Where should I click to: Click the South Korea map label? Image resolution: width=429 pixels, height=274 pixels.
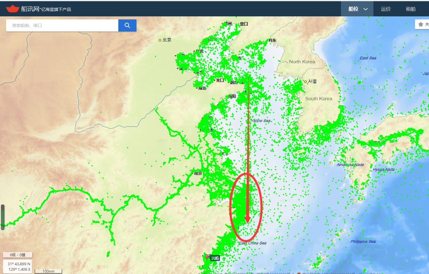point(318,99)
